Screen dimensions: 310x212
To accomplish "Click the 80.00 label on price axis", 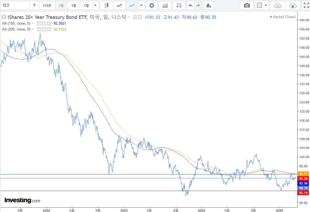I will tap(303, 203).
